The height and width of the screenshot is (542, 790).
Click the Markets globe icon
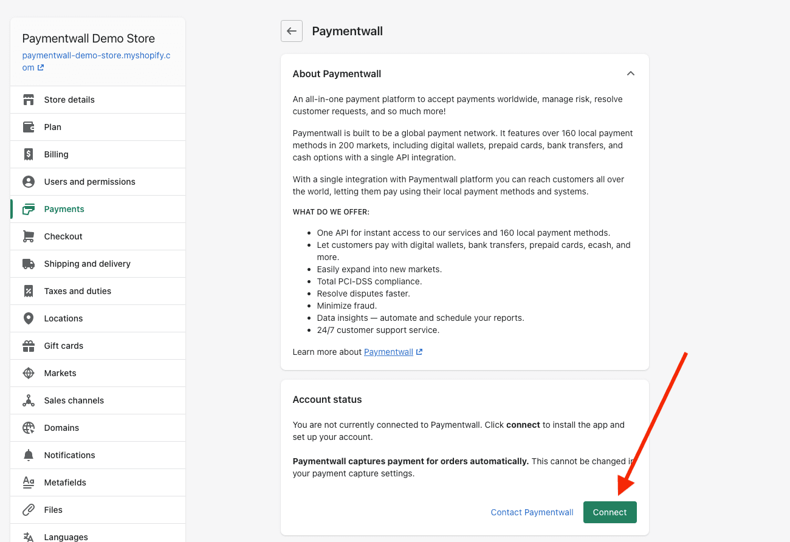click(29, 373)
